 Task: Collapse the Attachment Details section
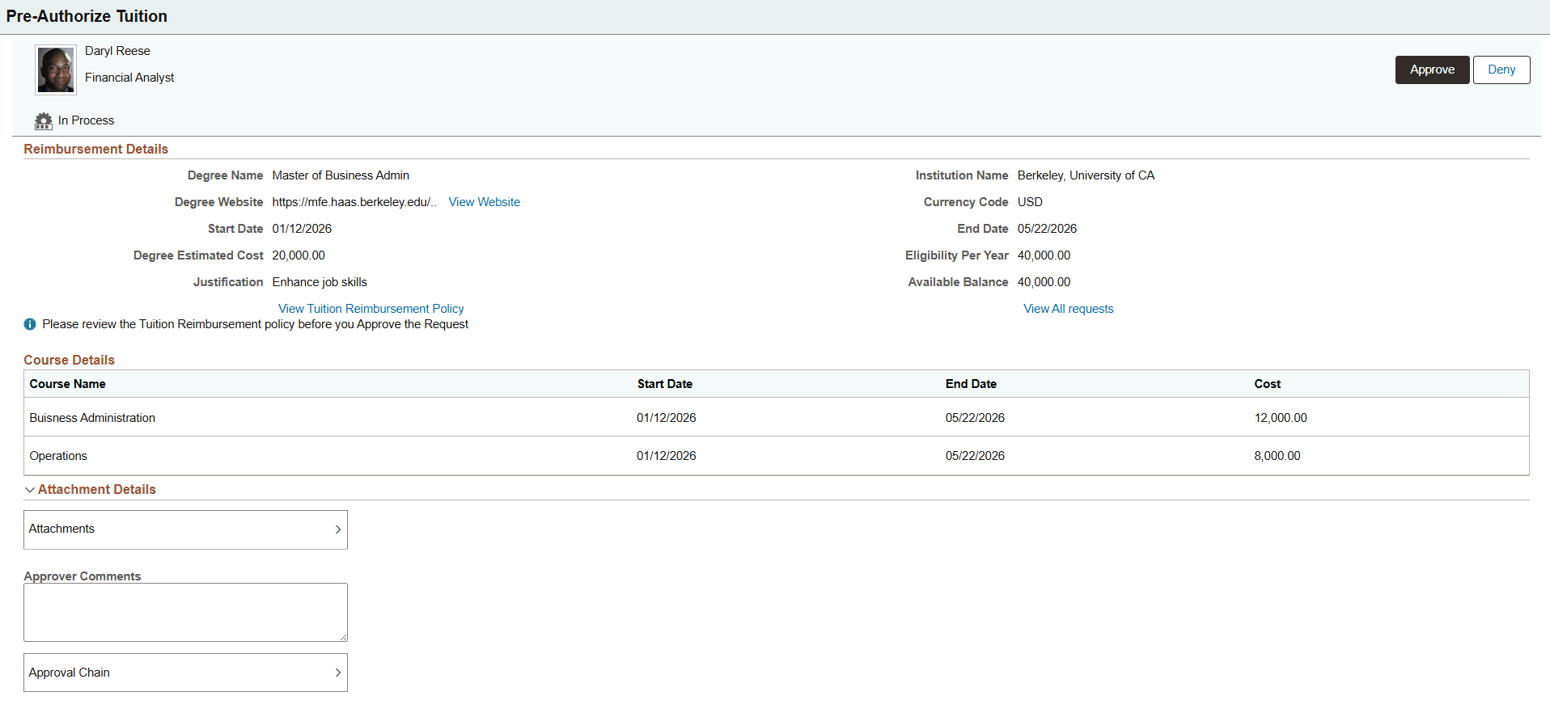(x=30, y=490)
